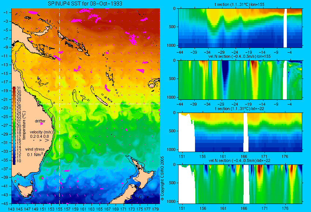Viewport: 311px width, 212px height.
Task: Click depth "500" on lat=-22 temperature section
Action: 172,131
